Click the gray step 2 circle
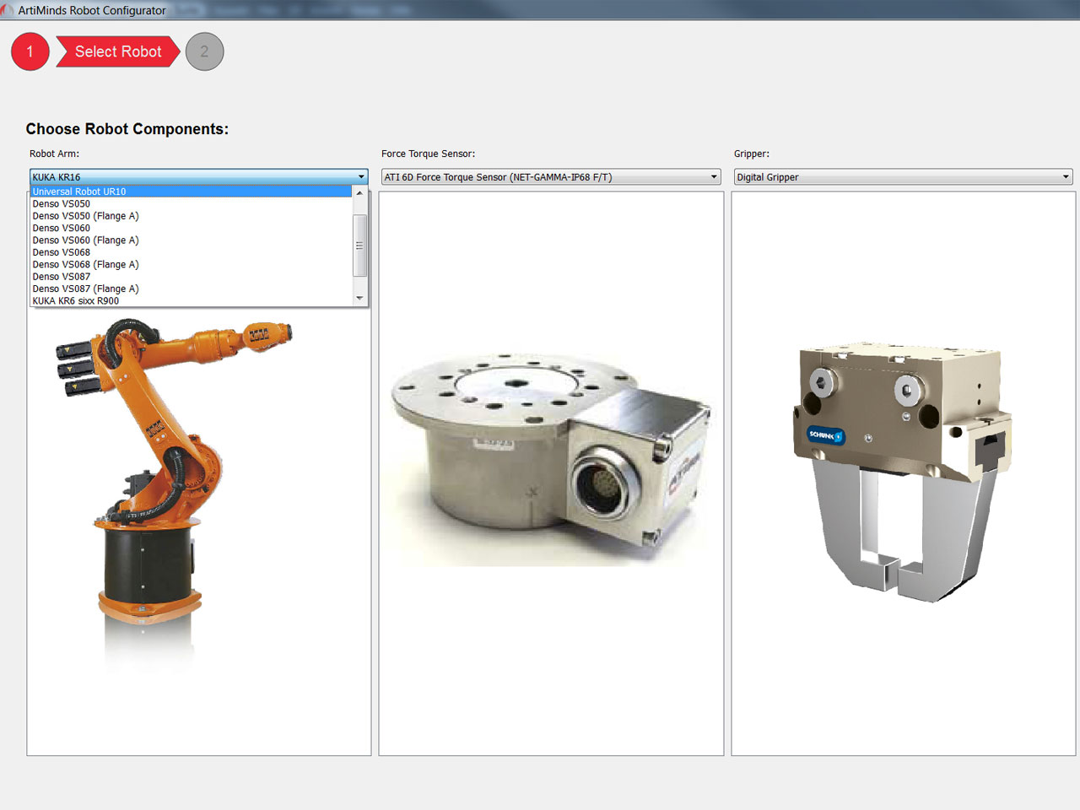 204,51
